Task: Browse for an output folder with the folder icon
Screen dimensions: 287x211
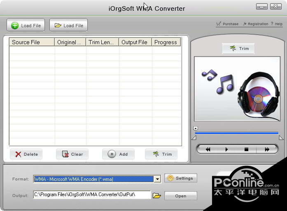Action: click(157, 196)
